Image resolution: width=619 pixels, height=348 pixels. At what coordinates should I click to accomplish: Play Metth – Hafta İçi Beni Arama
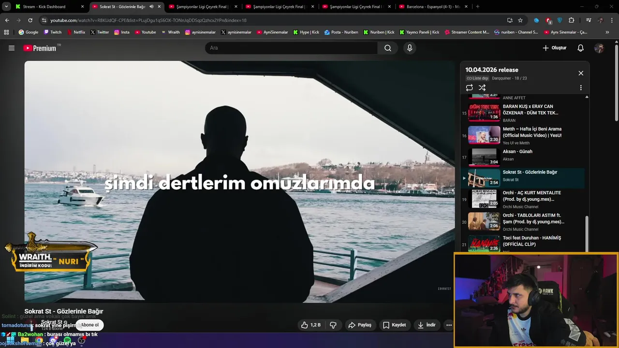click(523, 135)
